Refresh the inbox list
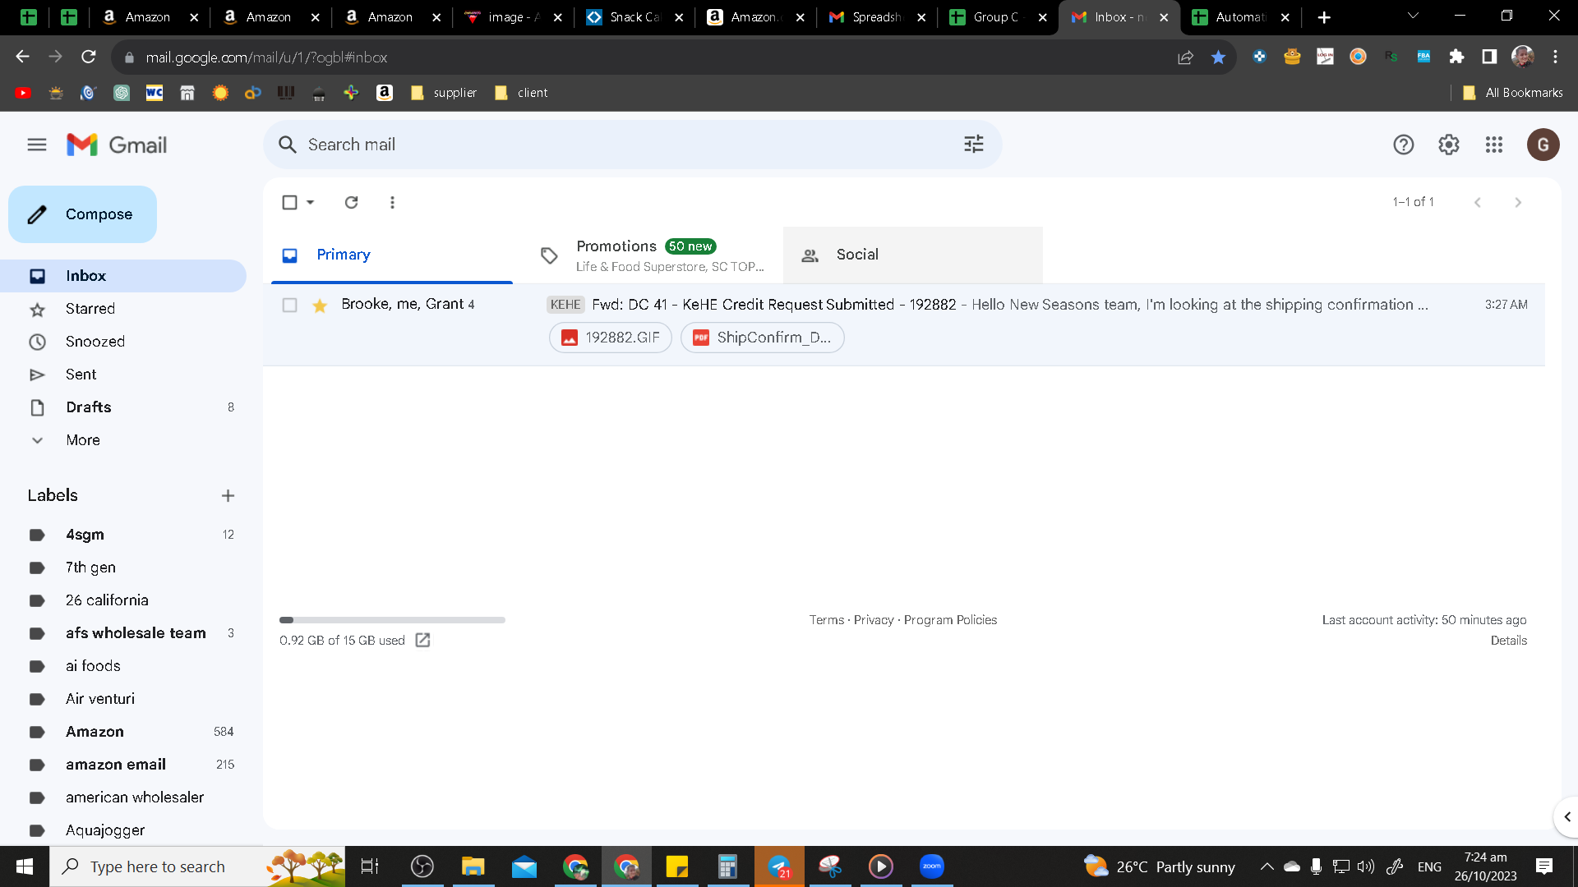 [352, 202]
